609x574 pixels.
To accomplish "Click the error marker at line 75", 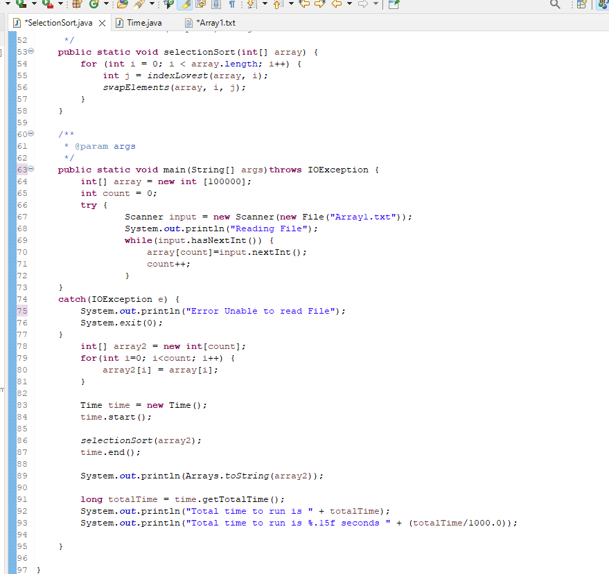I will pos(21,311).
